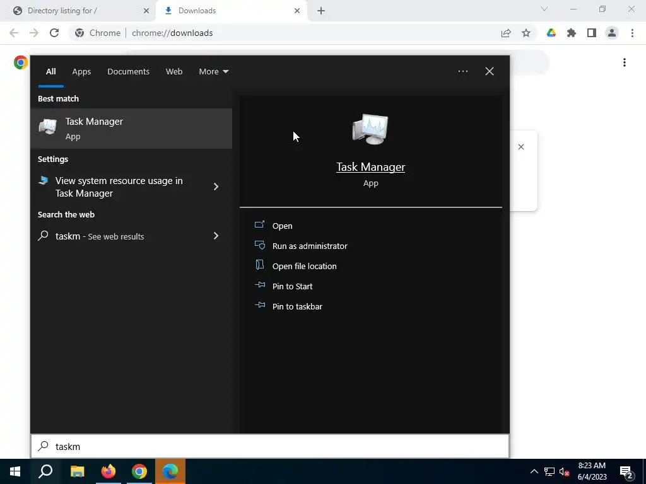The height and width of the screenshot is (484, 646).
Task: Choose Open in the Task Manager actions
Action: [x=282, y=226]
